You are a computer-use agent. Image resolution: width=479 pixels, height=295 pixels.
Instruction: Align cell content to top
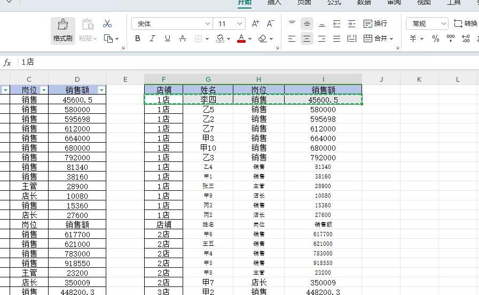coord(292,24)
